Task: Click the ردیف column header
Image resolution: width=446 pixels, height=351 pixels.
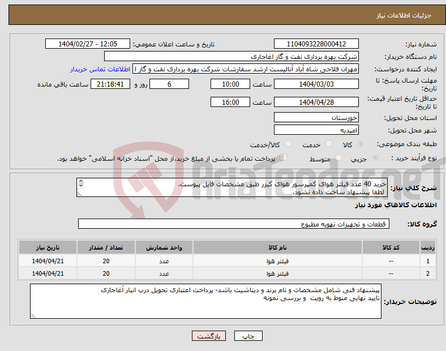Action: (427, 247)
